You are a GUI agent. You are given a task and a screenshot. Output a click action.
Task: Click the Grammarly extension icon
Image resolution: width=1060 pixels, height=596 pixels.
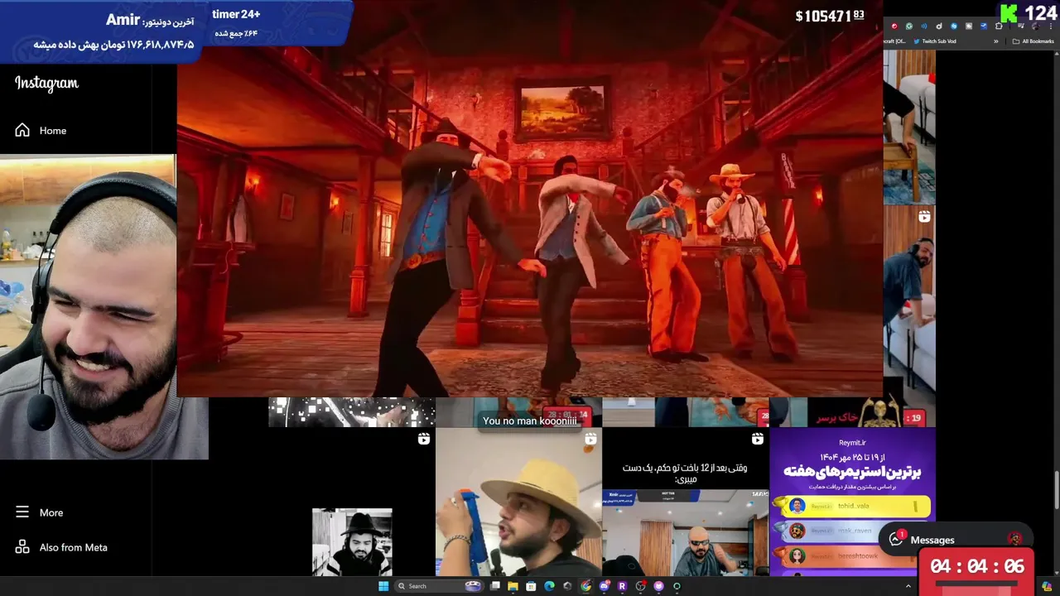(909, 26)
